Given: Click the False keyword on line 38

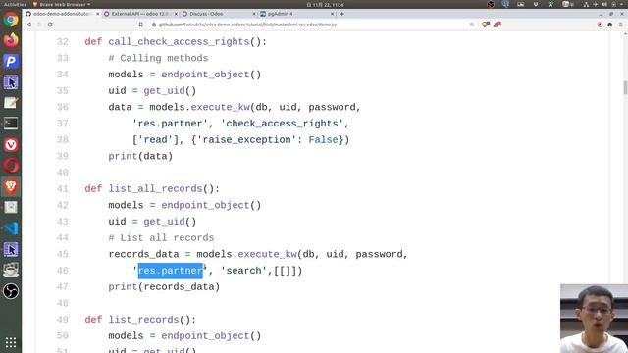Looking at the screenshot, I should tap(323, 139).
